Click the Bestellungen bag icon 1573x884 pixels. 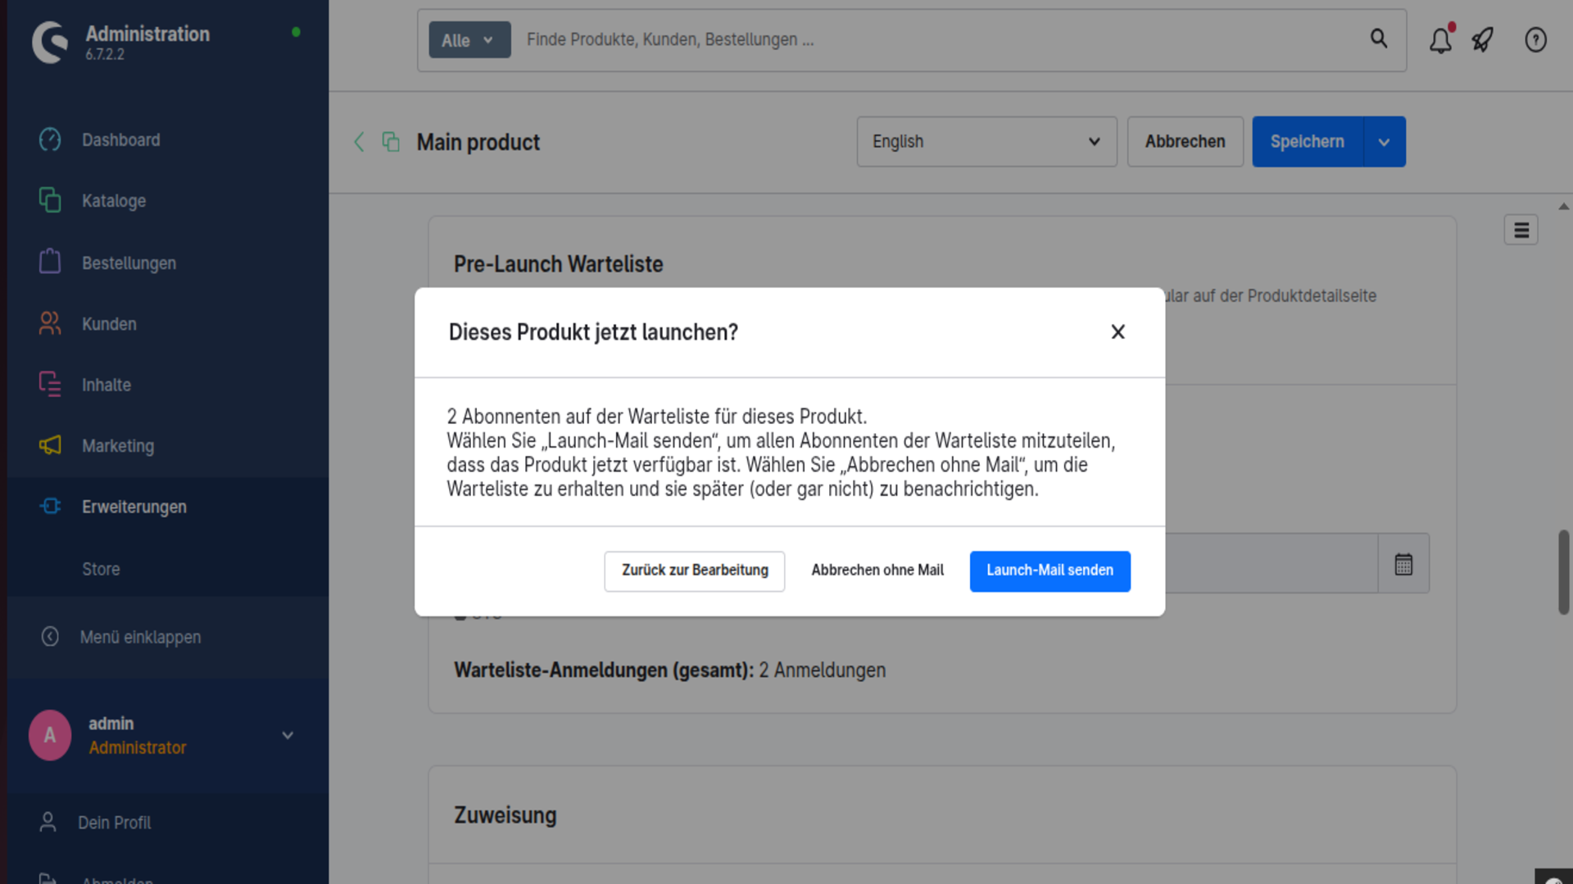[50, 262]
